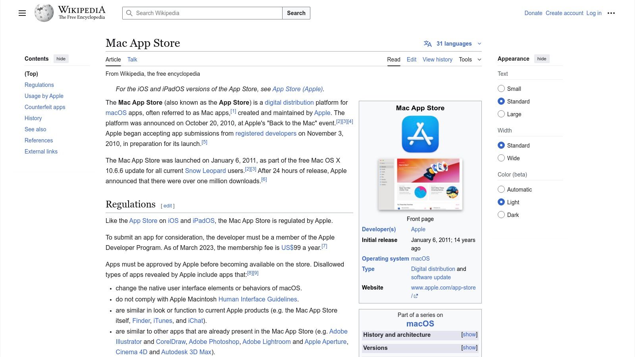The height and width of the screenshot is (357, 635).
Task: Focus the Search Wikipedia input field
Action: [x=202, y=13]
